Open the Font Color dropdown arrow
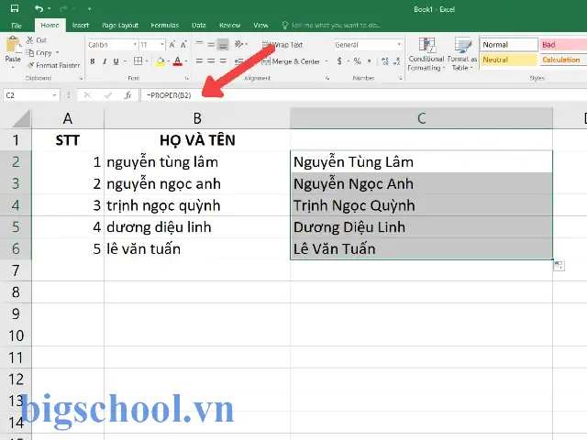 tap(186, 61)
